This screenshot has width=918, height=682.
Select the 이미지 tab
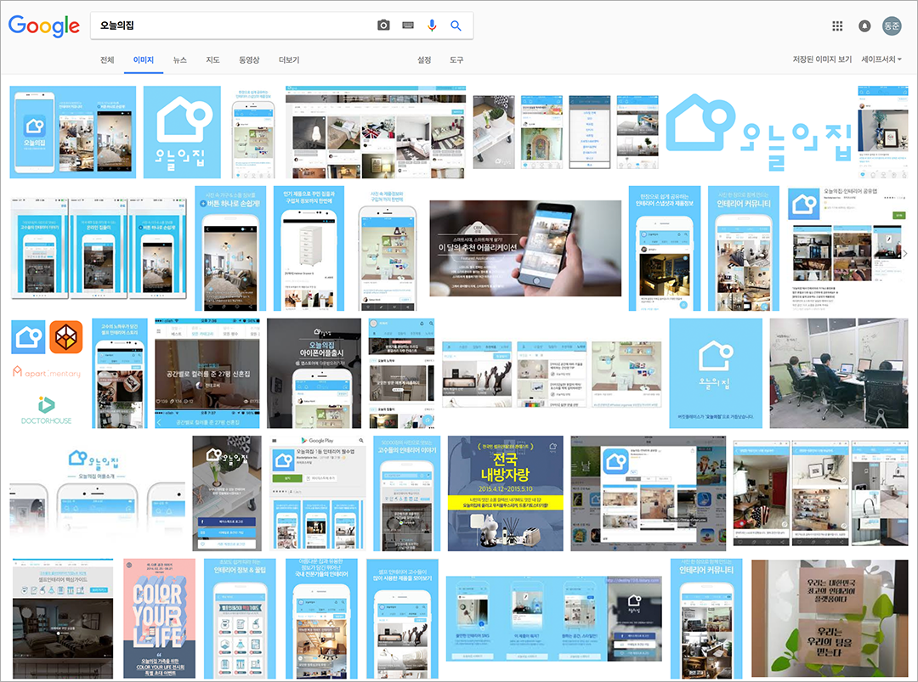(x=144, y=59)
